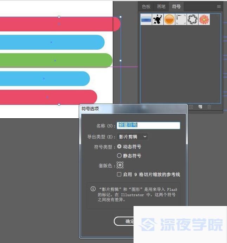
Task: Click the Symbol Options icon in panel footer
Action: point(191,107)
